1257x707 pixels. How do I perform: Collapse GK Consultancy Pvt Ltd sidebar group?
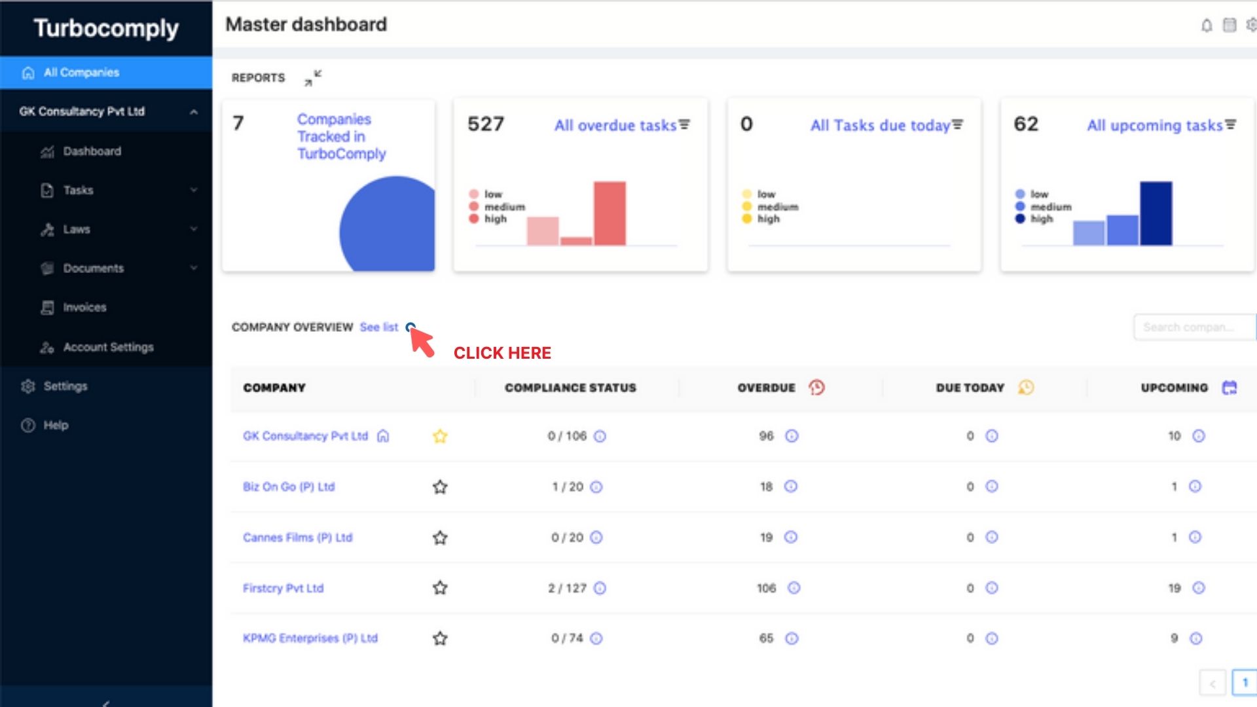click(193, 112)
